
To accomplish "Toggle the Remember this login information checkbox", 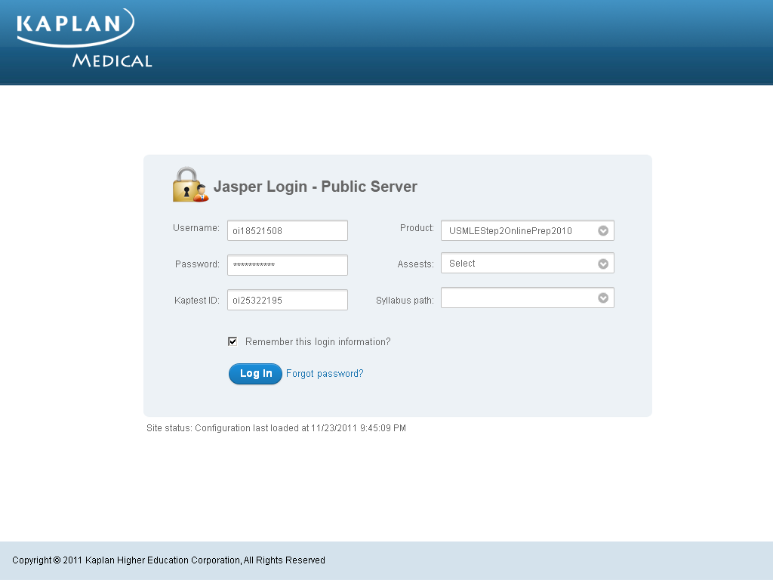I will [x=233, y=342].
